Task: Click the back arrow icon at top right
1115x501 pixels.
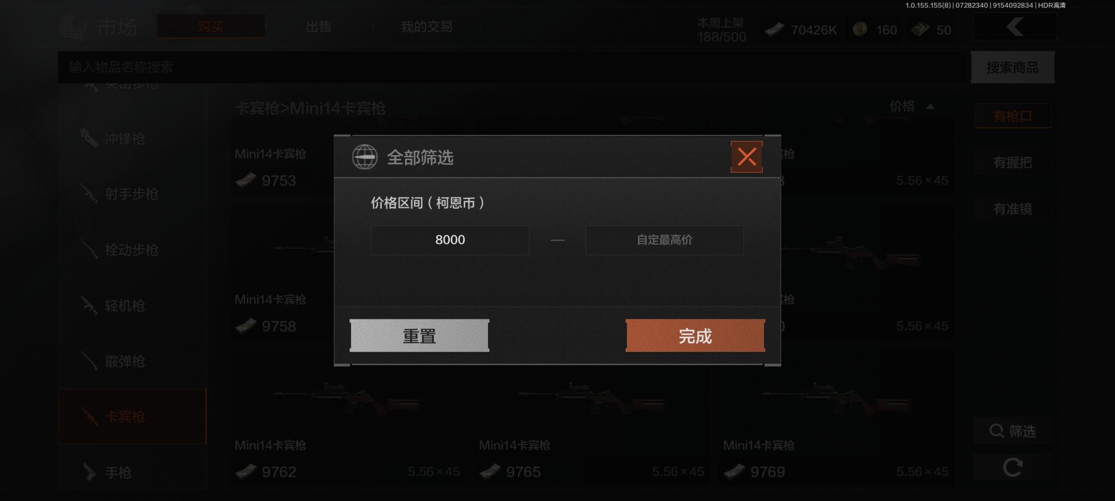Action: pyautogui.click(x=1015, y=27)
